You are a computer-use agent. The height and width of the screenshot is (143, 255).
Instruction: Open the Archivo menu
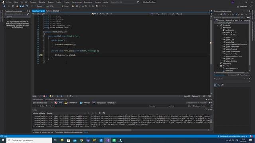tap(9, 2)
